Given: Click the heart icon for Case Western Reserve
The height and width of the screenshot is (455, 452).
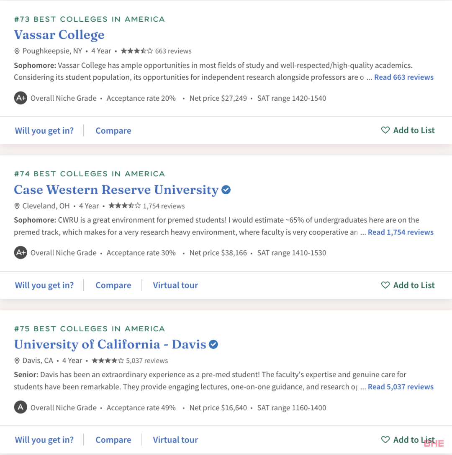Looking at the screenshot, I should click(385, 285).
